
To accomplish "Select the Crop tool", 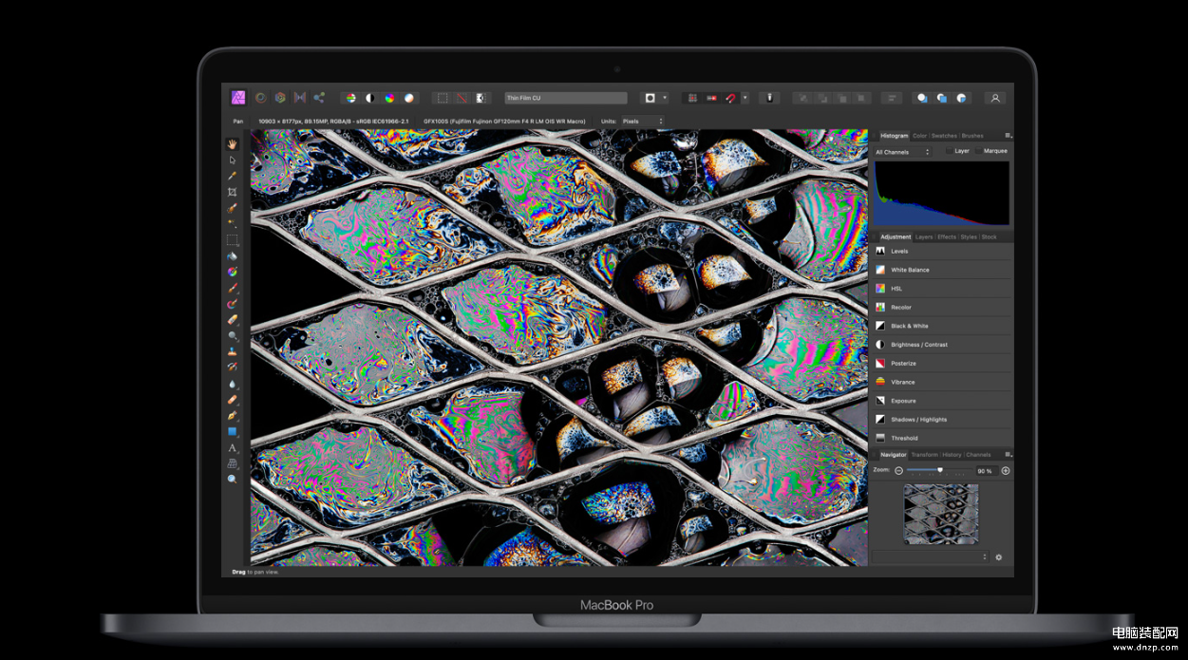I will (232, 192).
